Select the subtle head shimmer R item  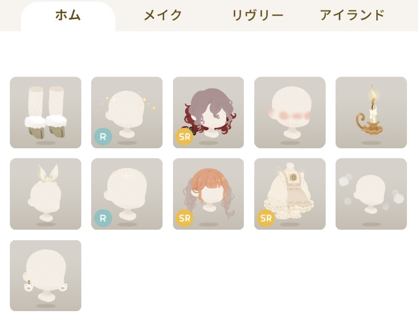point(127,194)
